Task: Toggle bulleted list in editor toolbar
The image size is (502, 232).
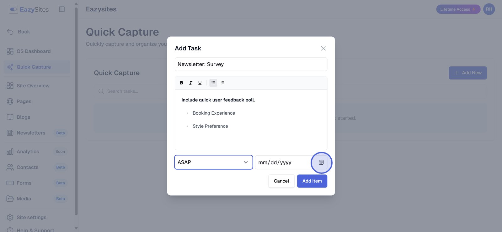Action: click(213, 83)
